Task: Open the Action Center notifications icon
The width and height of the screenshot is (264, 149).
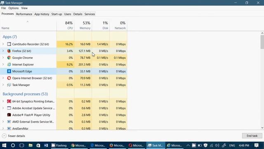Action: [x=256, y=145]
